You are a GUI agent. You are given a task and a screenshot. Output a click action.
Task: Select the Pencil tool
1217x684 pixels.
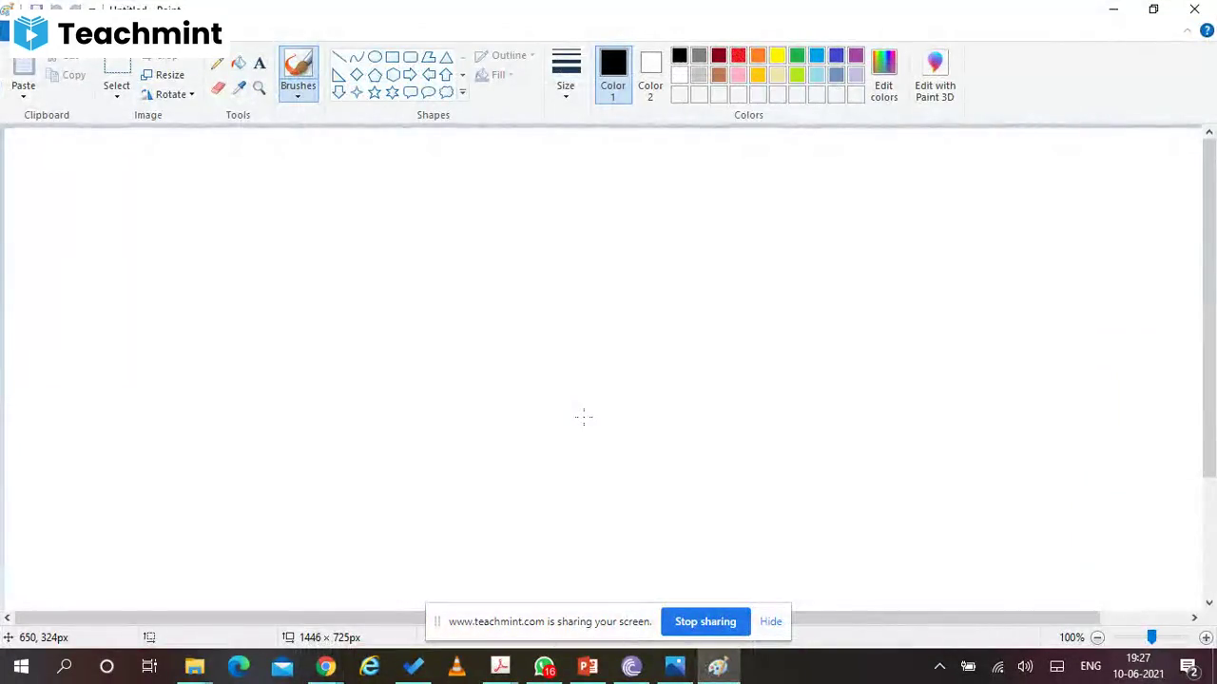218,64
